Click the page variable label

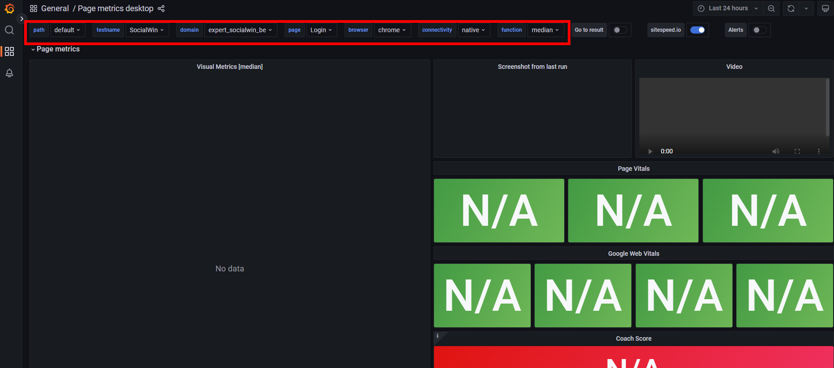(x=294, y=30)
